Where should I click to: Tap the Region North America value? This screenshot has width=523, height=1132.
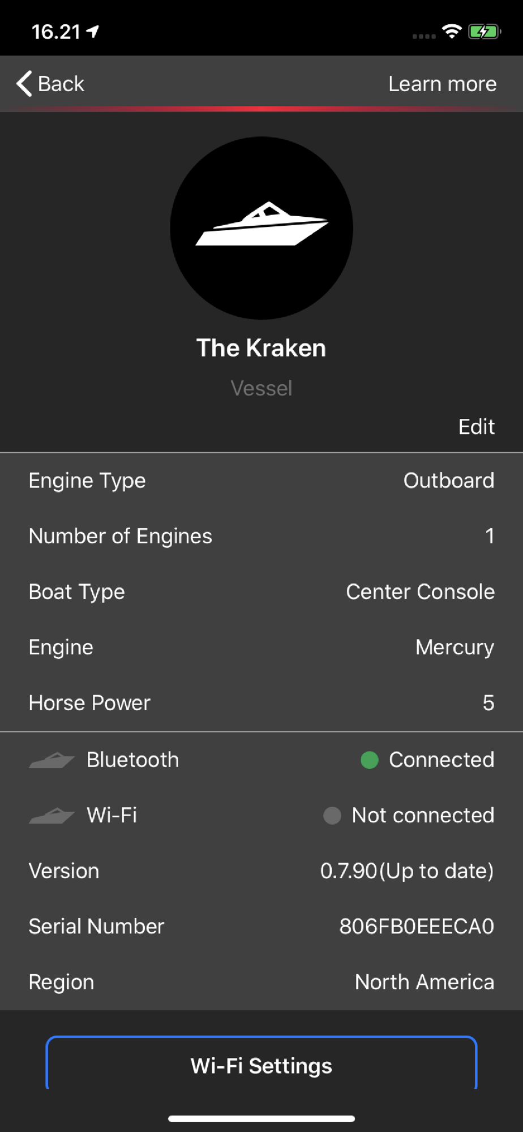(424, 981)
